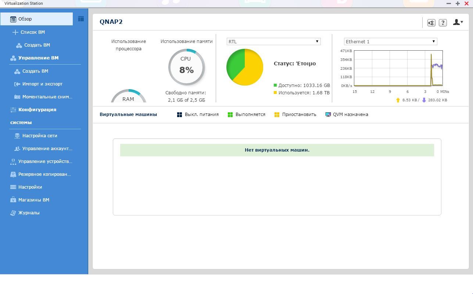The width and height of the screenshot is (473, 294).
Task: Click the RAM usage gauge
Action: (129, 96)
